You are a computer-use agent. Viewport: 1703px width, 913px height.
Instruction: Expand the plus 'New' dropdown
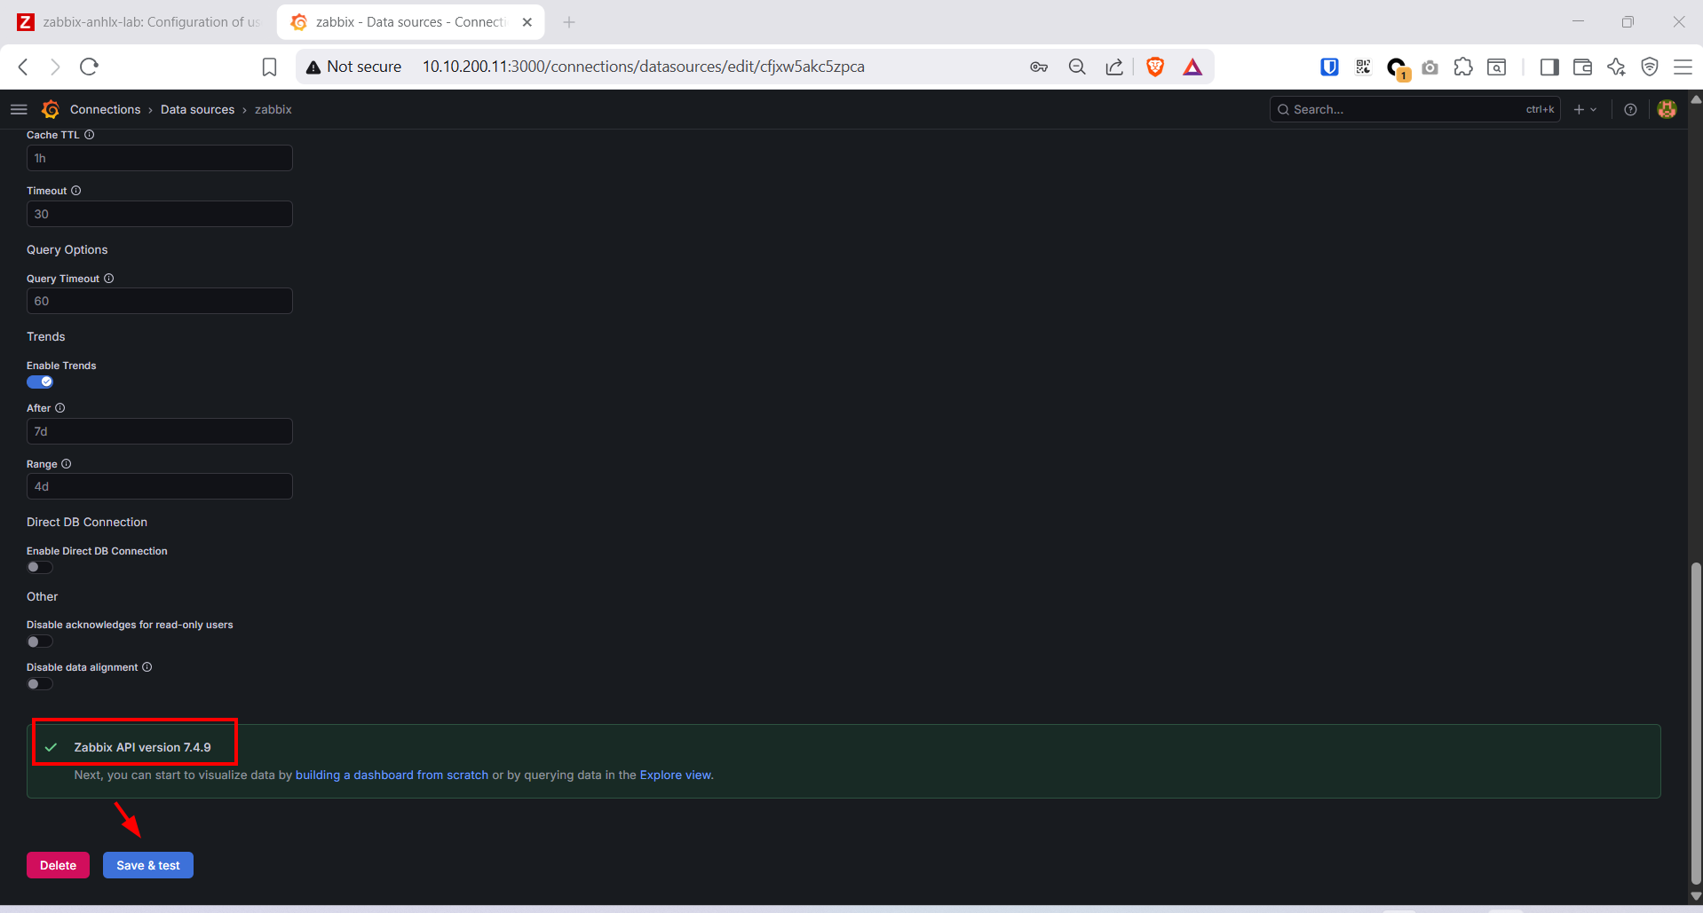(1585, 109)
